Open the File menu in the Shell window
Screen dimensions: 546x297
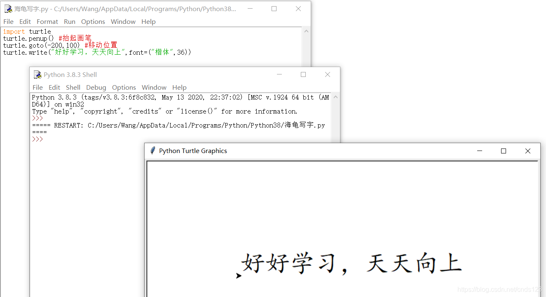point(37,87)
